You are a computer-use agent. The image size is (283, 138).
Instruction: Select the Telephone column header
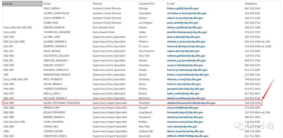point(251,4)
